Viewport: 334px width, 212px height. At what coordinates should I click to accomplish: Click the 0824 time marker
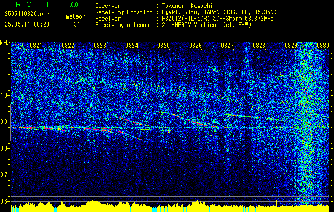[132, 46]
